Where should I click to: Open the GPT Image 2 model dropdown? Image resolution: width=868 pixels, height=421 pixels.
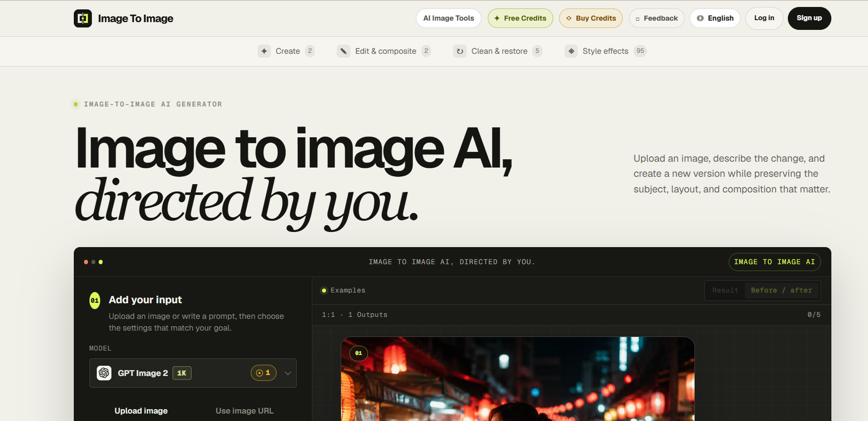[193, 373]
